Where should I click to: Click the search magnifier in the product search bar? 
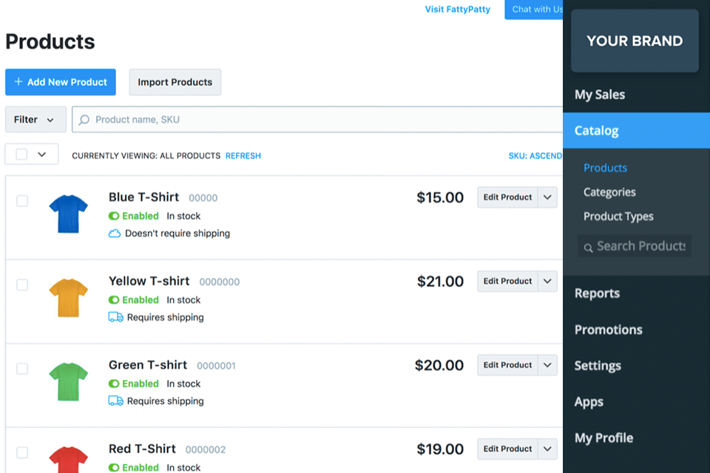click(x=84, y=119)
